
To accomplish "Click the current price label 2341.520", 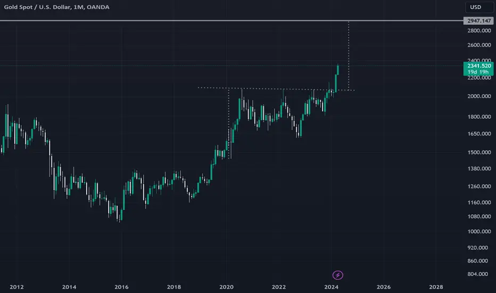I will [478, 66].
